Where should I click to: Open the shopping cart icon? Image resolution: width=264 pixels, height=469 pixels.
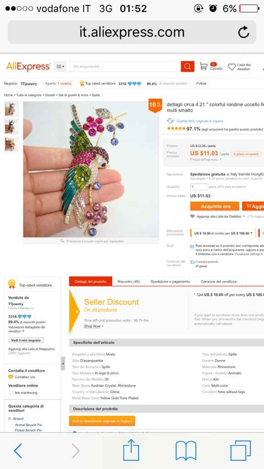[203, 66]
